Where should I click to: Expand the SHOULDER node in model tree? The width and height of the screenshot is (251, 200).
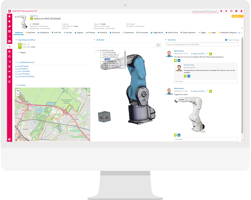(101, 55)
